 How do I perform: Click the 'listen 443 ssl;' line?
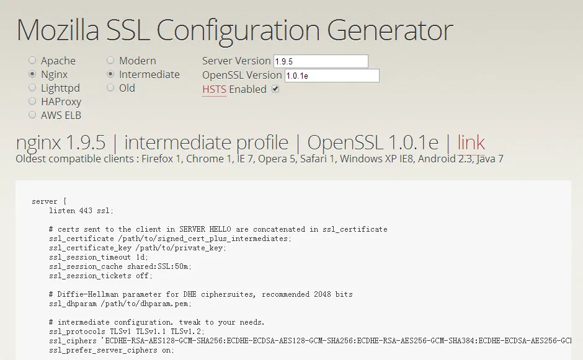pyautogui.click(x=81, y=211)
